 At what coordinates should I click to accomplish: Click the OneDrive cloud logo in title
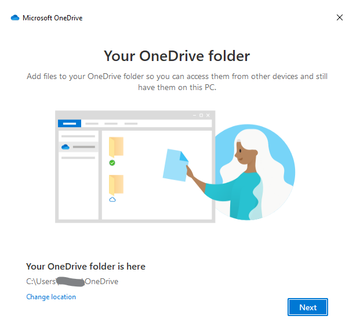15,17
